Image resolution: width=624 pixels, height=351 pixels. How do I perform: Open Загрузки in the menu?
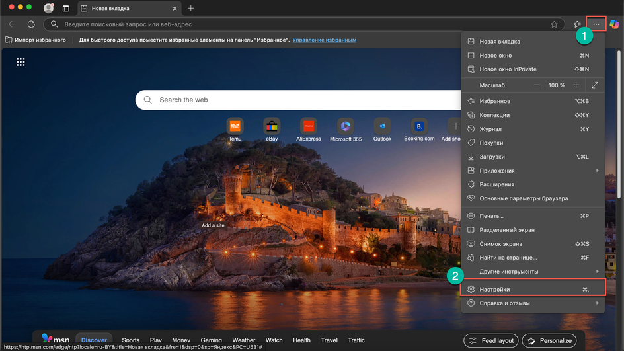click(x=533, y=157)
